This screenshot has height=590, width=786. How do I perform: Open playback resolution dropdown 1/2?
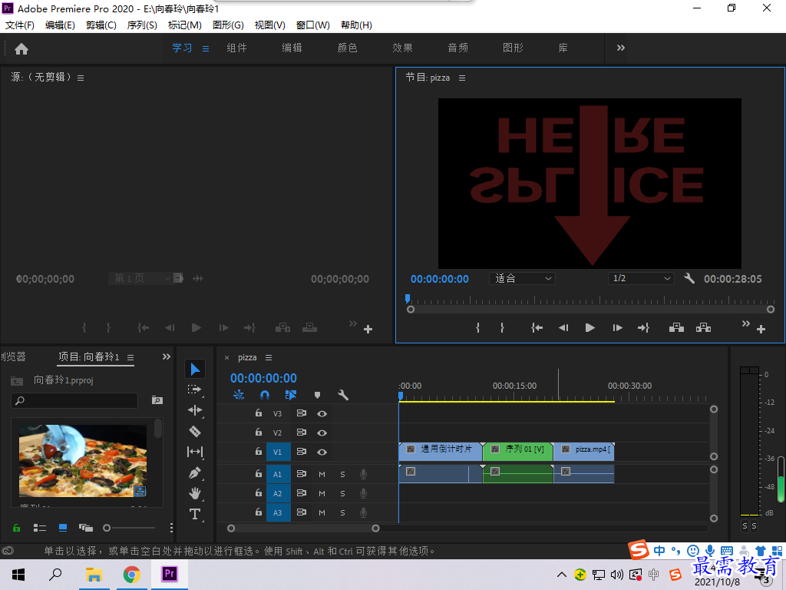pyautogui.click(x=641, y=278)
